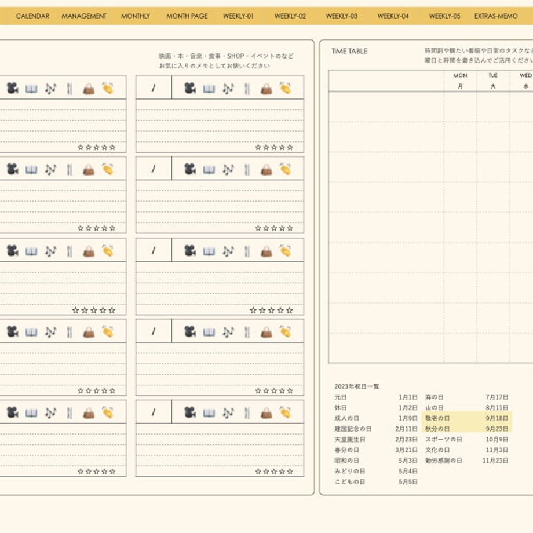The width and height of the screenshot is (533, 533).
Task: Tap music note icon in second right card
Action: pyautogui.click(x=228, y=170)
